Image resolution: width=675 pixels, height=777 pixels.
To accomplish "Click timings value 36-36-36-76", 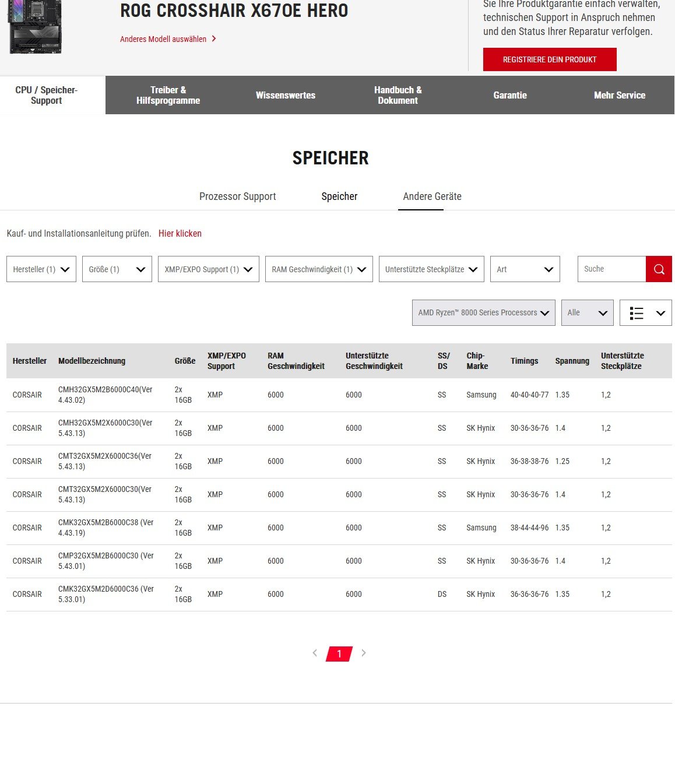I will [x=529, y=594].
